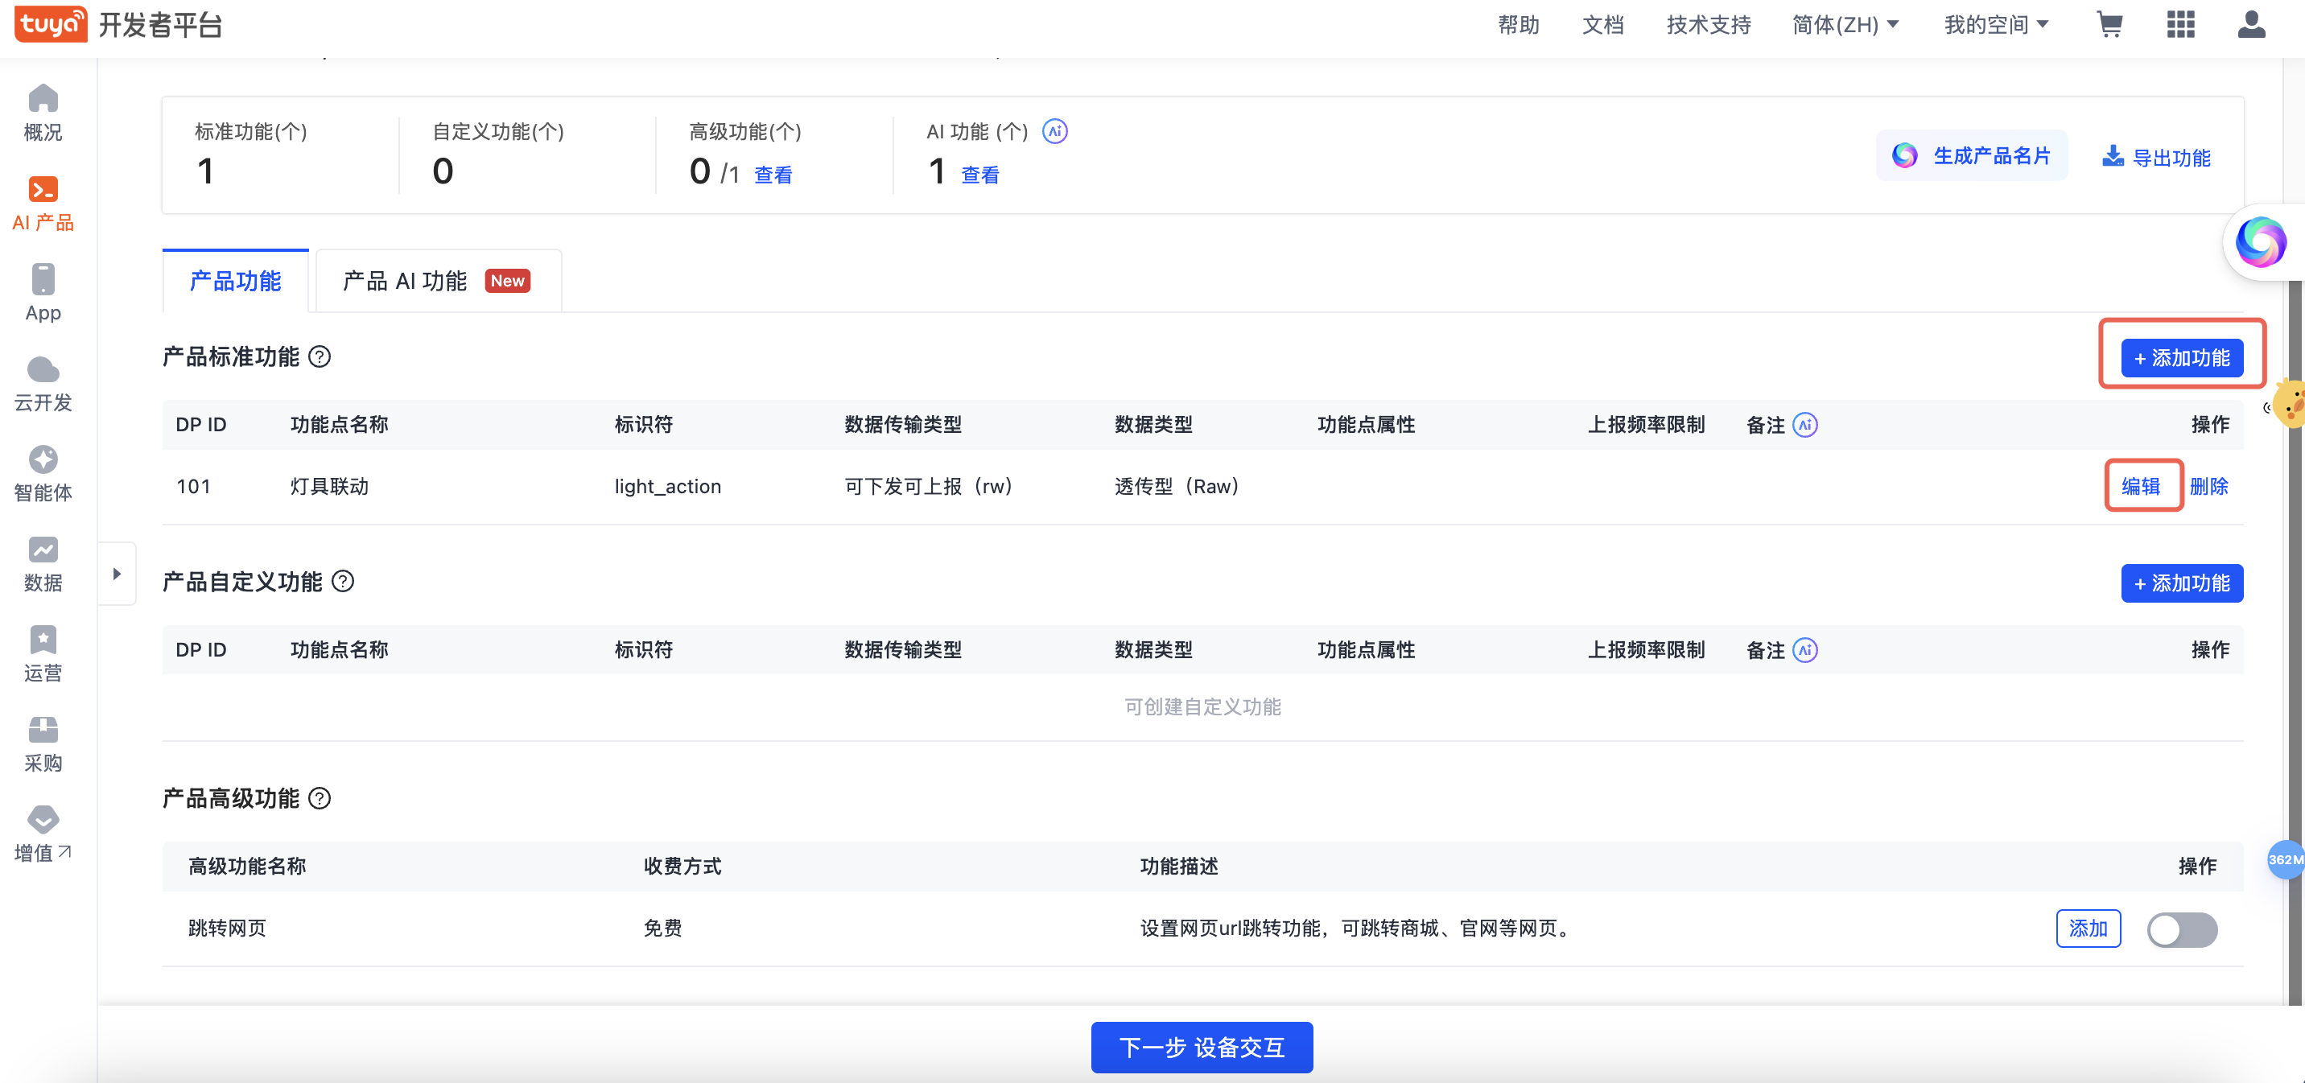Open the 数据 data section
Screen dimensions: 2305x1083
point(43,565)
